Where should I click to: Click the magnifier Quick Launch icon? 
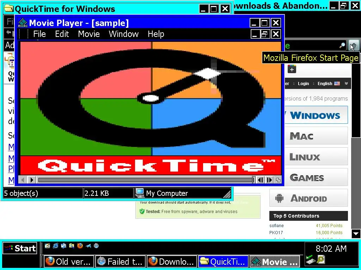click(x=72, y=246)
